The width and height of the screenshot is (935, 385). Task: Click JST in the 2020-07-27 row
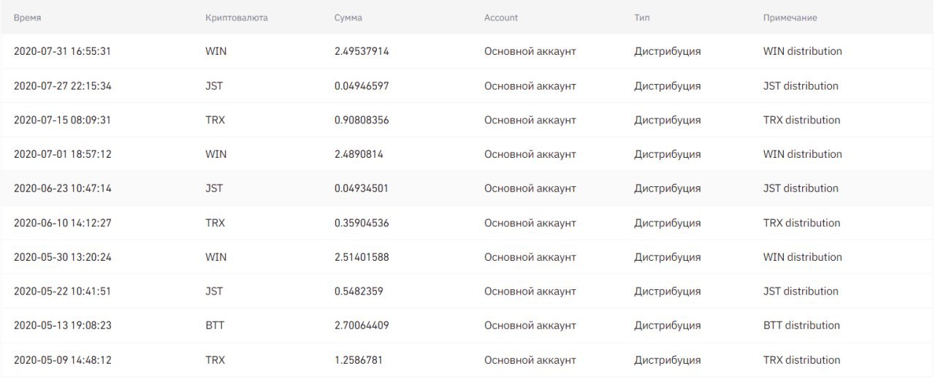pos(214,86)
